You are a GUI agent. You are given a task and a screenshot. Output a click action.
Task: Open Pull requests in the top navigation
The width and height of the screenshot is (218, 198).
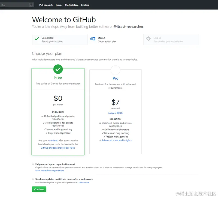pos(46,5)
